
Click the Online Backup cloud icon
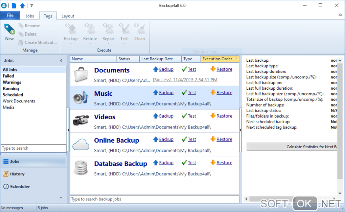tap(81, 145)
